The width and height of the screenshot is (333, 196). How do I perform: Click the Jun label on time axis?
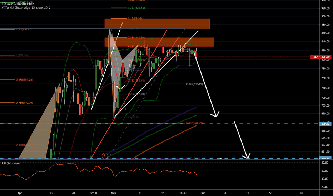click(x=203, y=193)
